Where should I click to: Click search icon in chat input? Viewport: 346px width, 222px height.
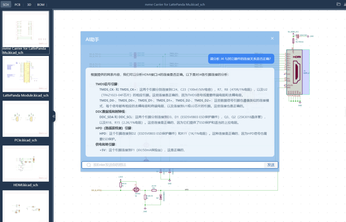click(89, 165)
